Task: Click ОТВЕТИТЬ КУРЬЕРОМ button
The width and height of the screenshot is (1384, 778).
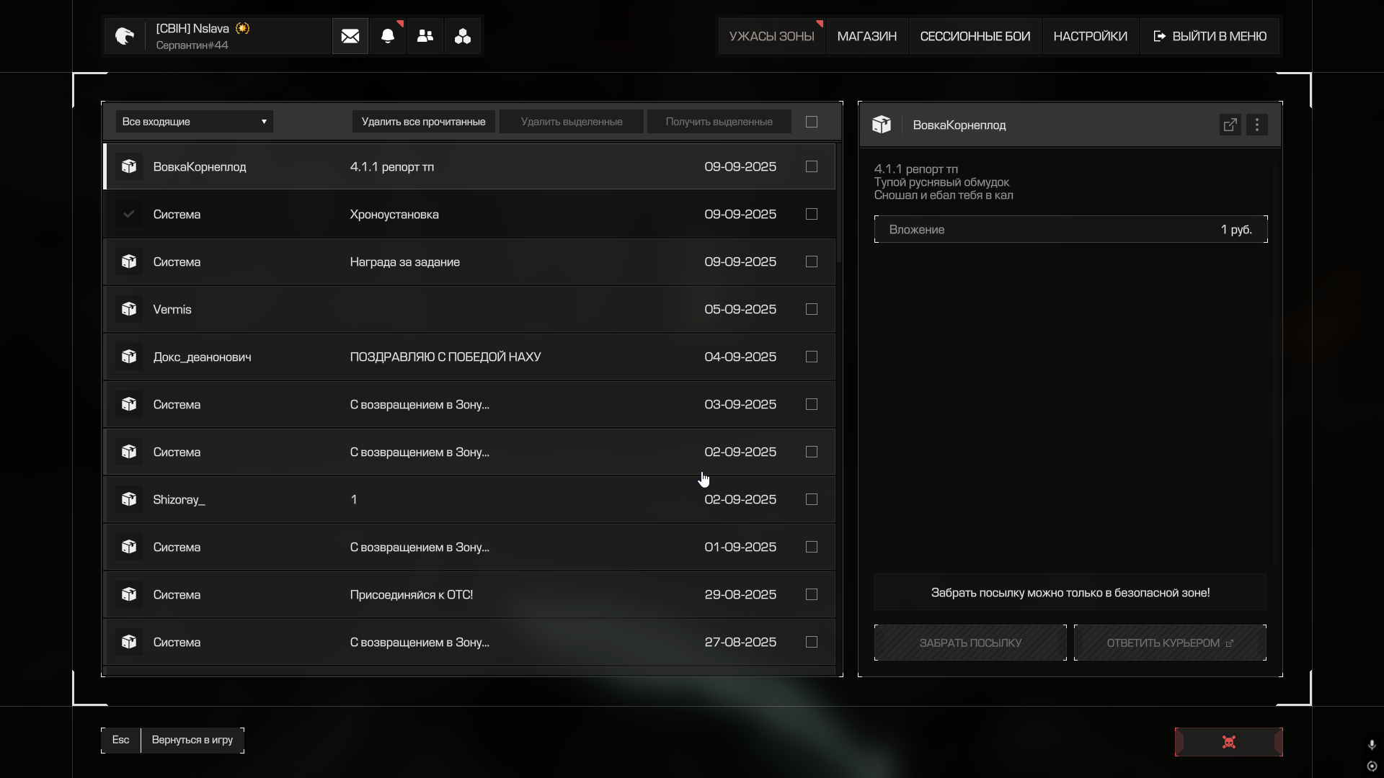Action: [x=1170, y=643]
